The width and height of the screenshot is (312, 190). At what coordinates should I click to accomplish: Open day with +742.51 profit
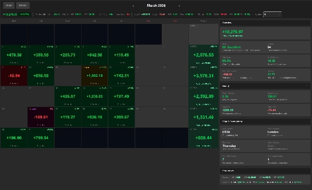[x=121, y=76]
